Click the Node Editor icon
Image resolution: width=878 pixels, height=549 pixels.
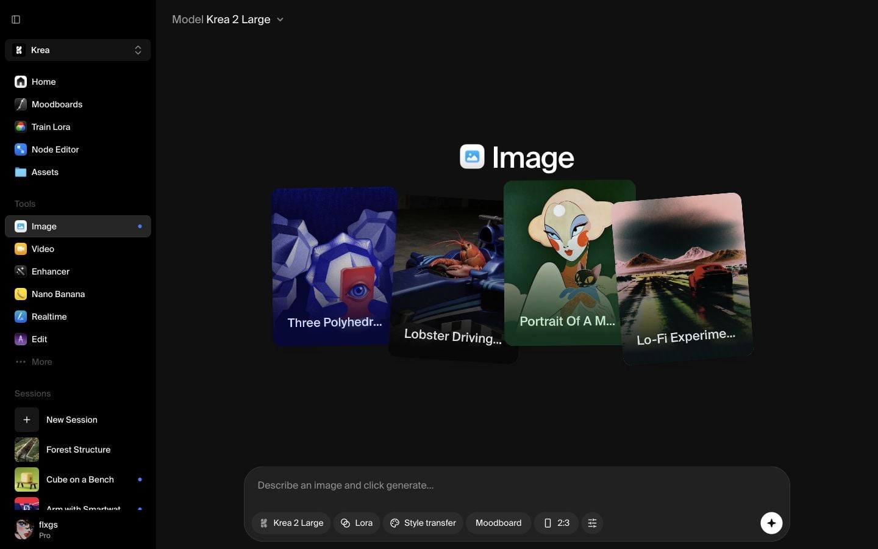21,149
